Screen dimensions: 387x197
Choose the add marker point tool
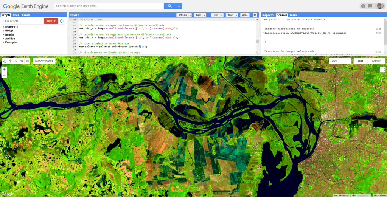coord(10,61)
